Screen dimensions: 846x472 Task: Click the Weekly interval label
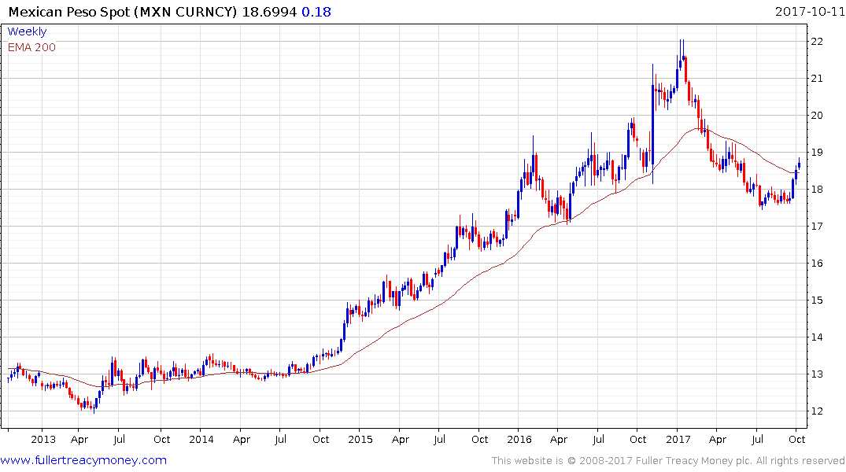coord(27,31)
